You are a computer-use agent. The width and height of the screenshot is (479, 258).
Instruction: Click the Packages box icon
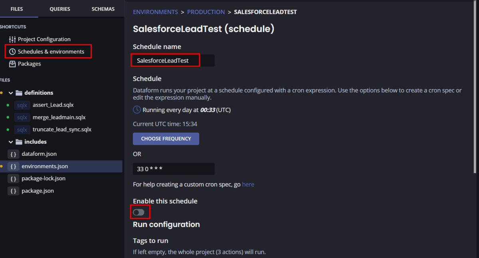[12, 64]
